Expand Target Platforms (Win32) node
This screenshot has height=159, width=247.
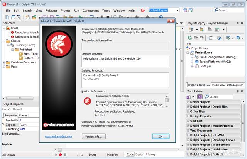[192, 62]
